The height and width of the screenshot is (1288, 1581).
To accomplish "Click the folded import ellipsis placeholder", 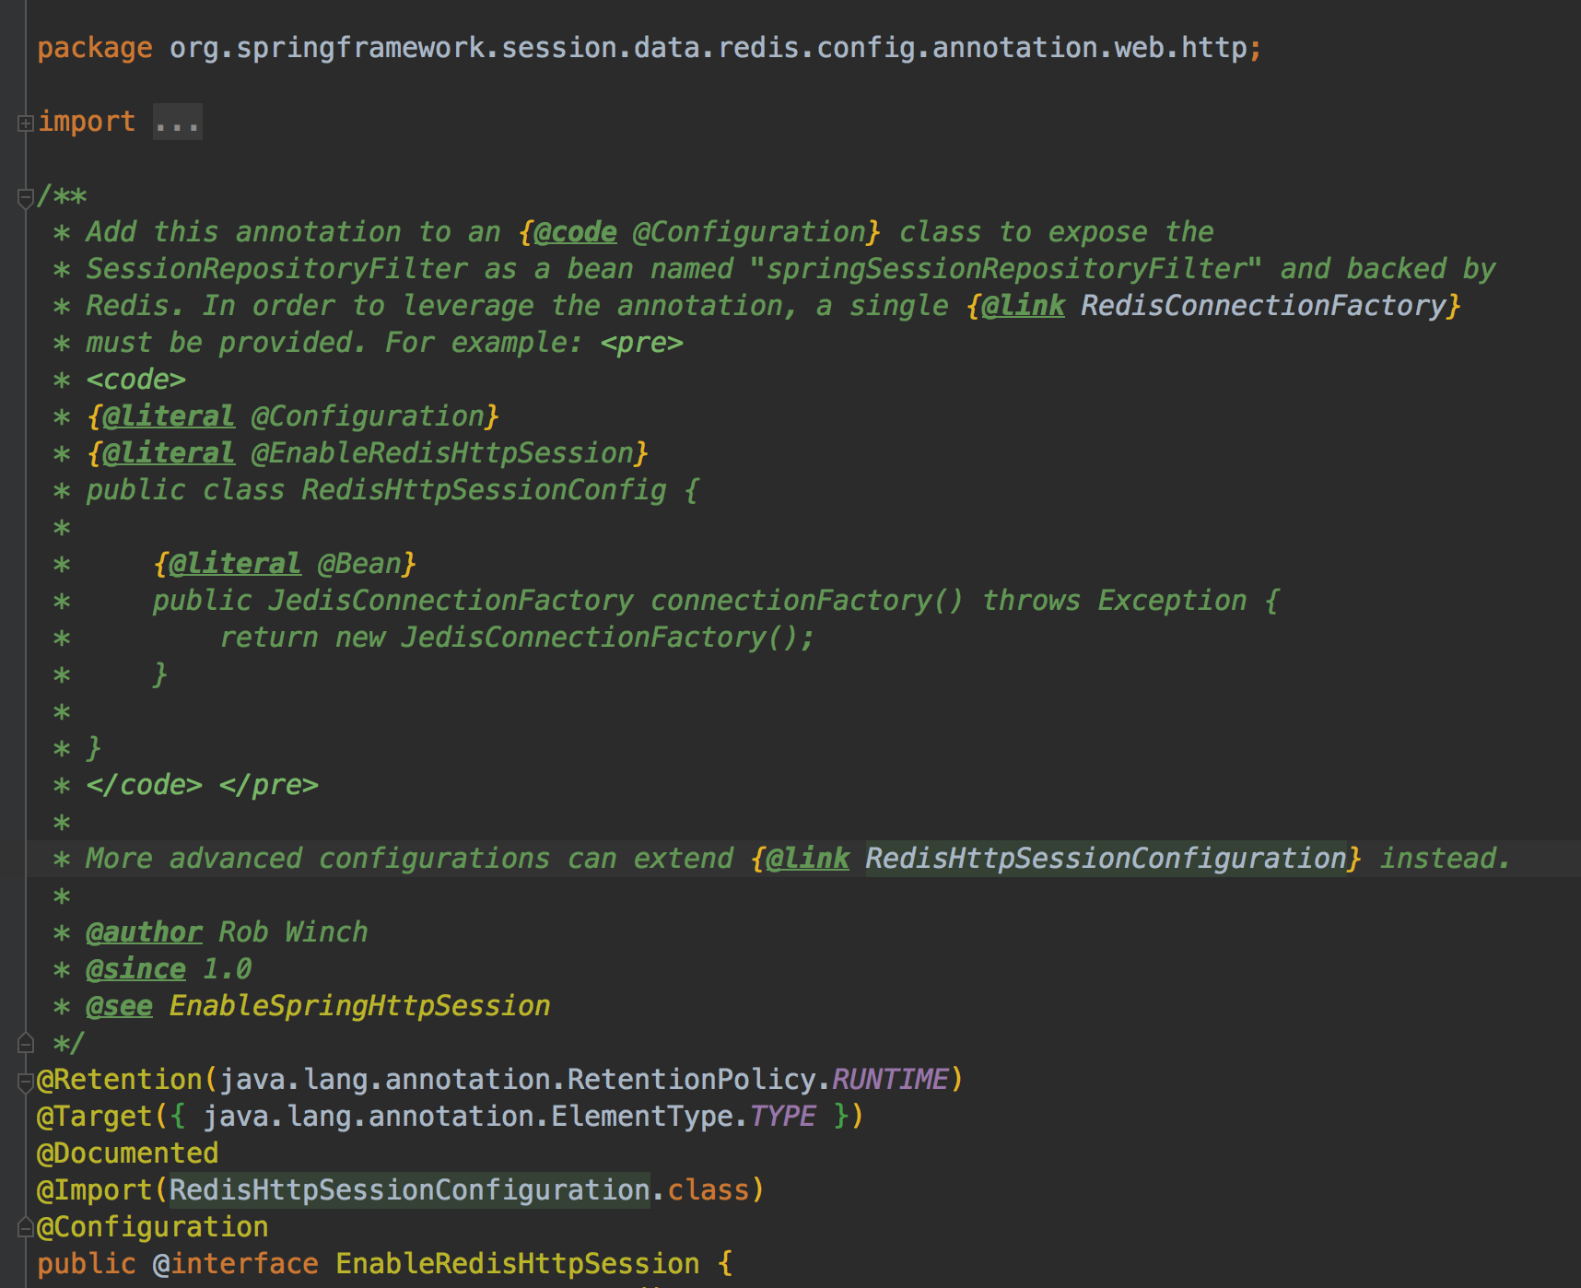I will click(178, 122).
